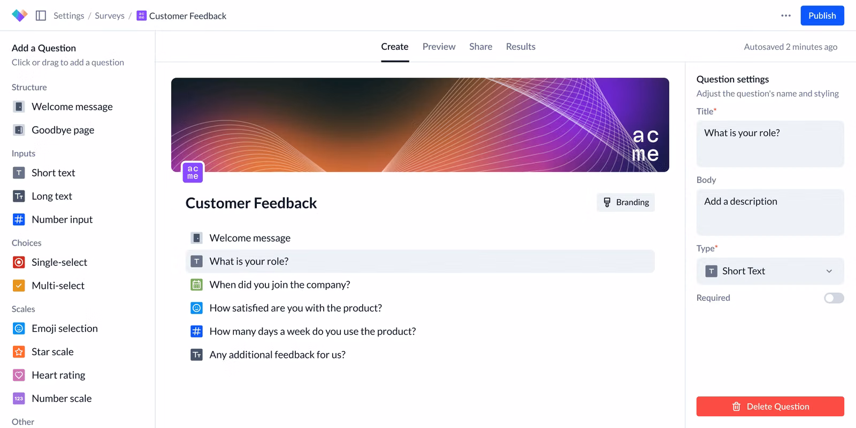Add a Single-select question
Screen dimensions: 856x428
coord(59,262)
